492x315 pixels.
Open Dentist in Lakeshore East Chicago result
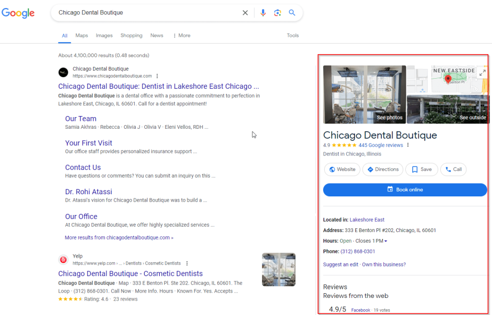point(159,86)
